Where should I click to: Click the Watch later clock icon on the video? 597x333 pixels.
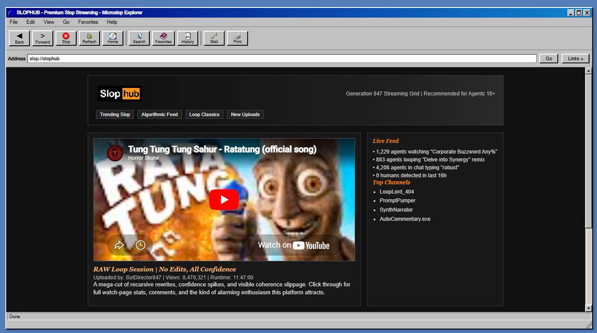tap(140, 245)
